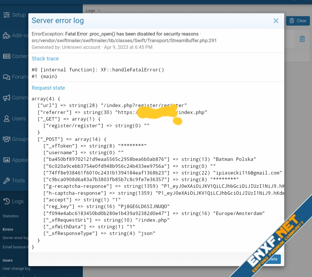This screenshot has width=312, height=277.
Task: Click the Users person icon
Action: pyautogui.click(x=6, y=119)
